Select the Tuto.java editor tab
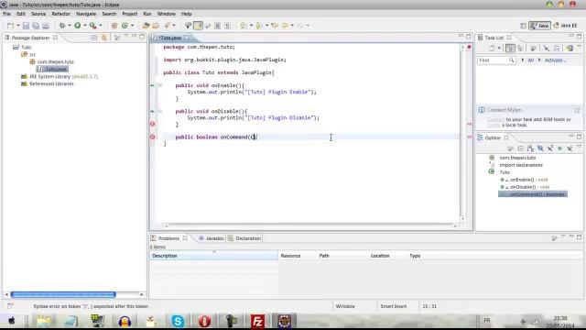 (170, 38)
